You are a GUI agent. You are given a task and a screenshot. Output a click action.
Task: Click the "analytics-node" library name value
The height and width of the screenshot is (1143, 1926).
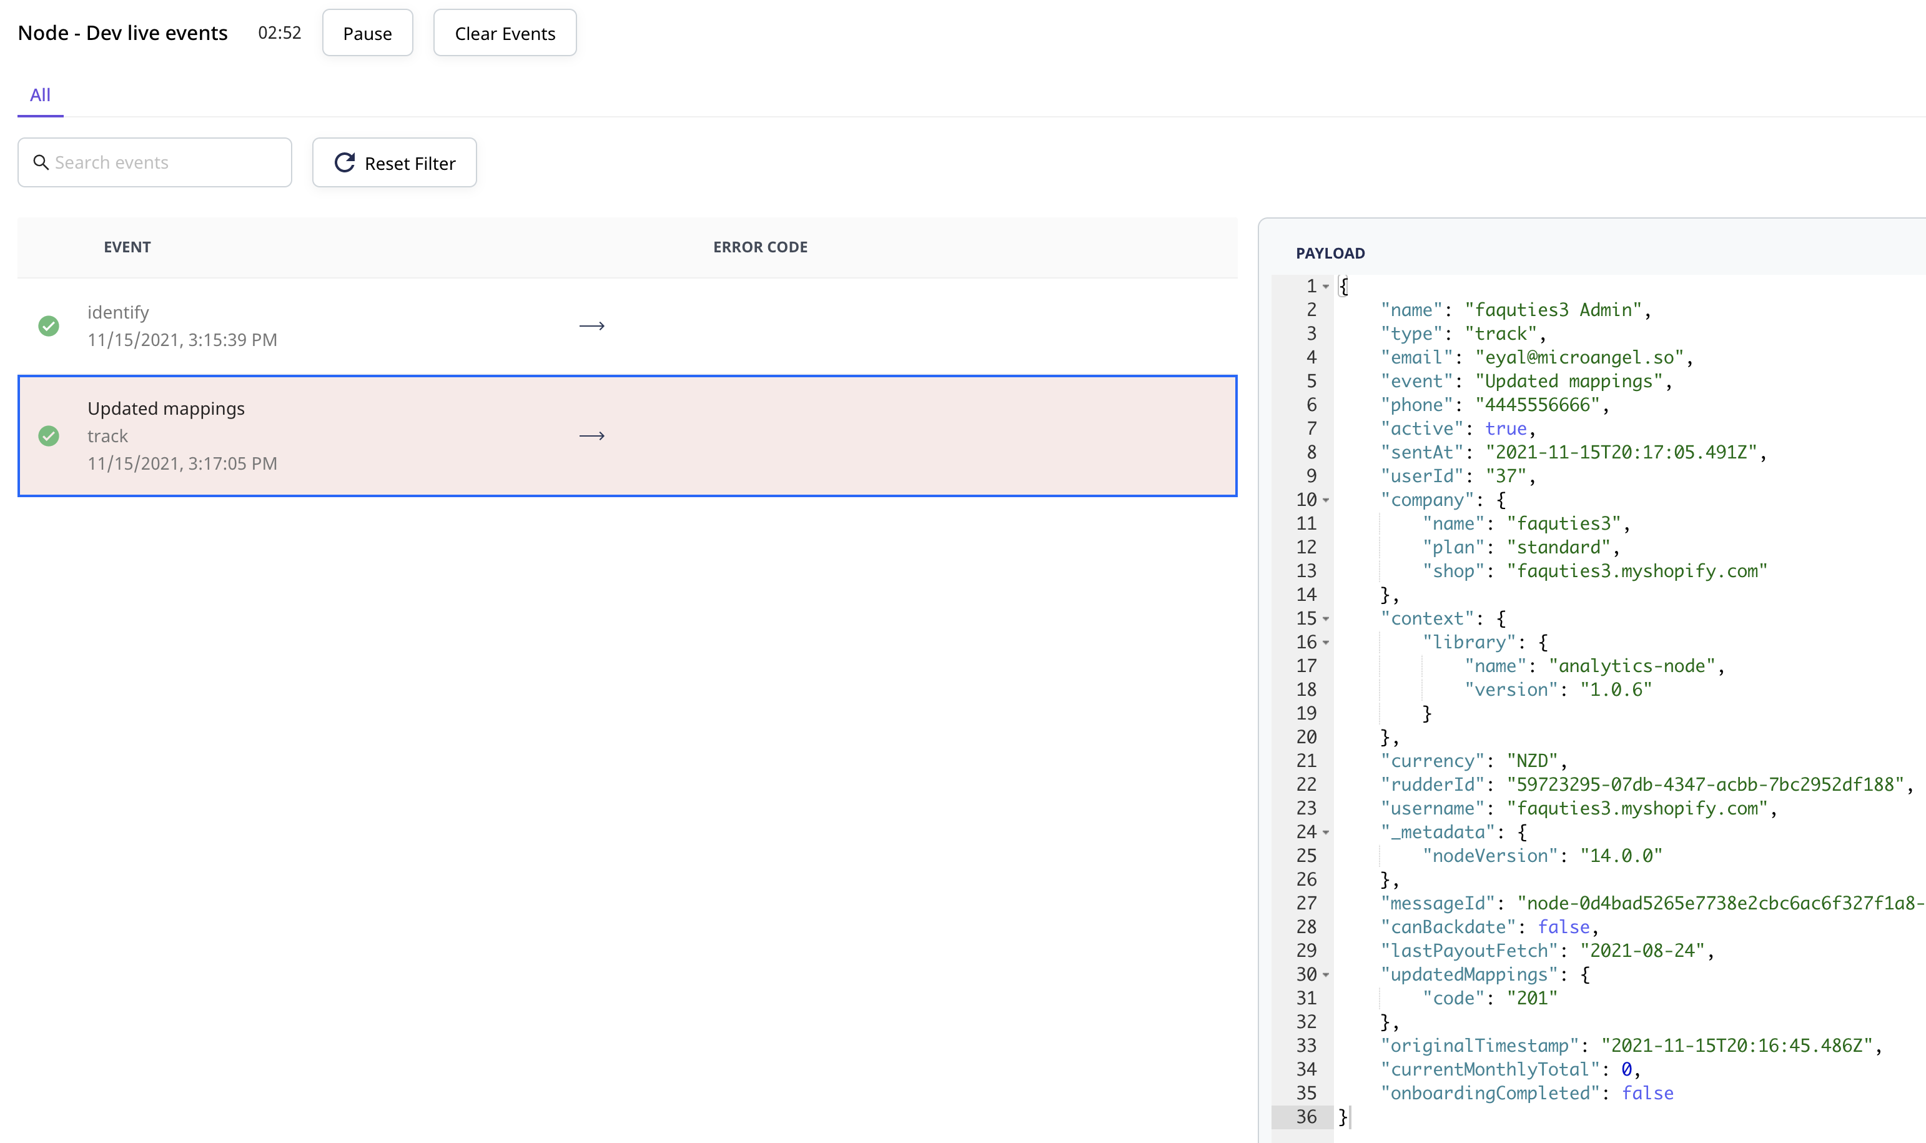(x=1632, y=666)
